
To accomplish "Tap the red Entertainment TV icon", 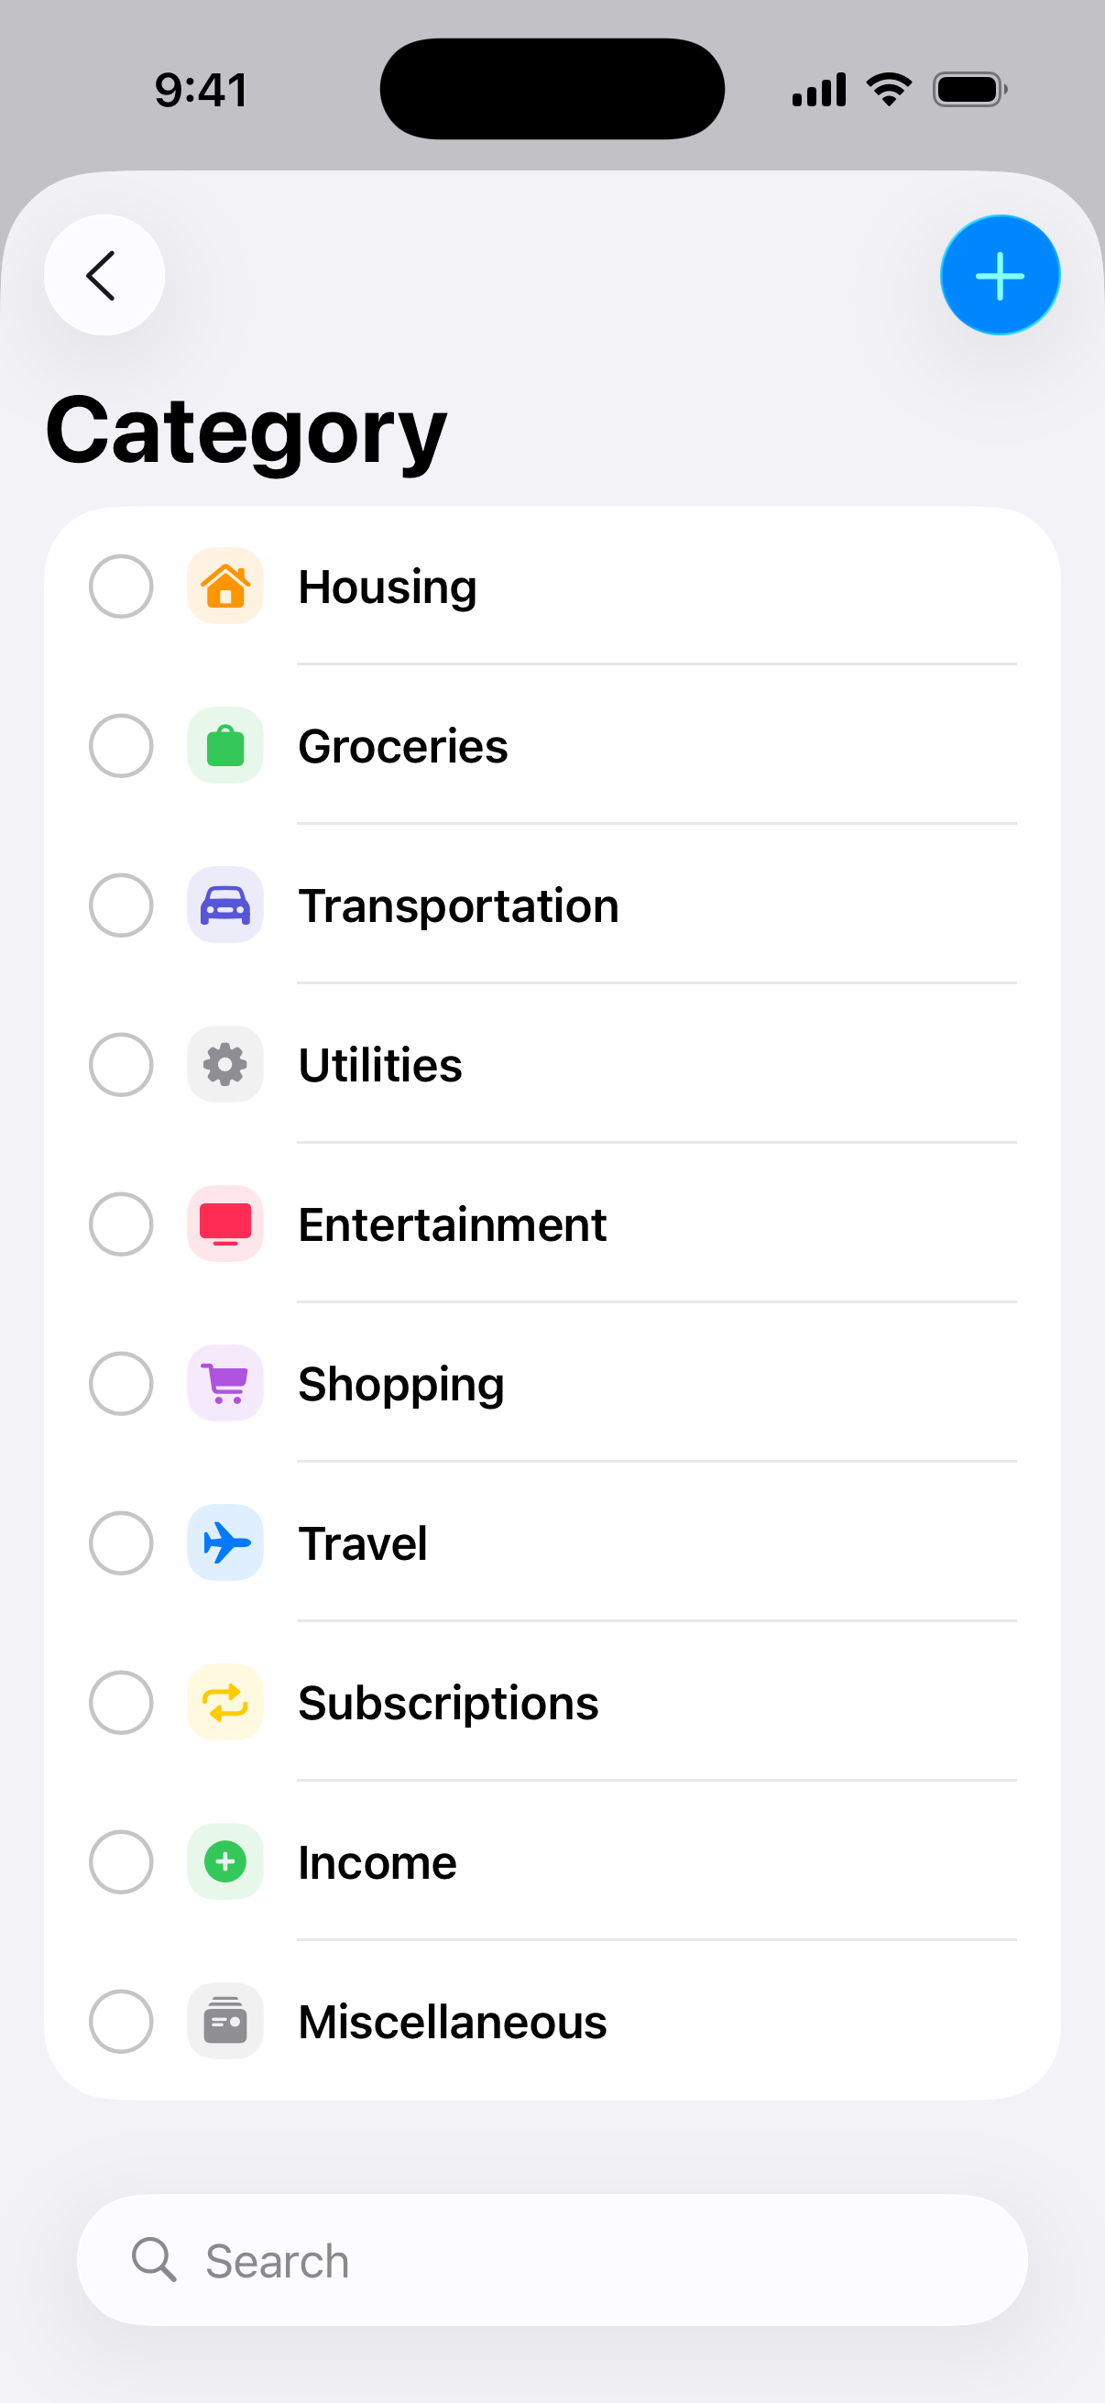I will click(224, 1223).
